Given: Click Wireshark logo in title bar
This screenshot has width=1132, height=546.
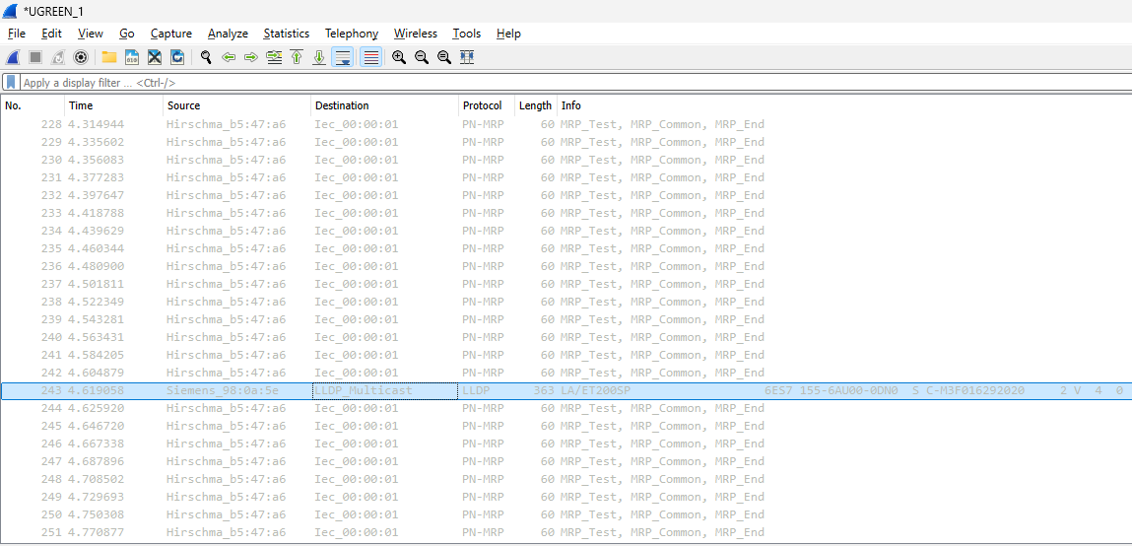Looking at the screenshot, I should click(10, 10).
